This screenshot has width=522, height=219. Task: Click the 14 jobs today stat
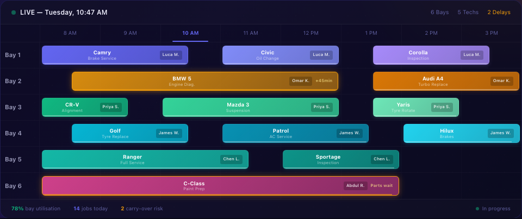pos(91,209)
